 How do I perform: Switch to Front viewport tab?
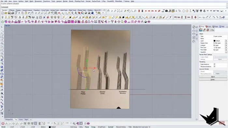(x=21, y=120)
